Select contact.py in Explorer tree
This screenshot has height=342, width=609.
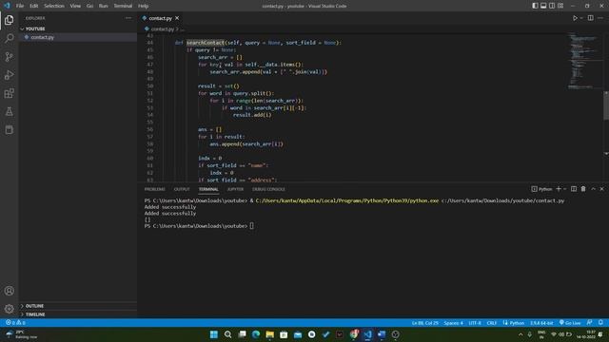tap(42, 37)
